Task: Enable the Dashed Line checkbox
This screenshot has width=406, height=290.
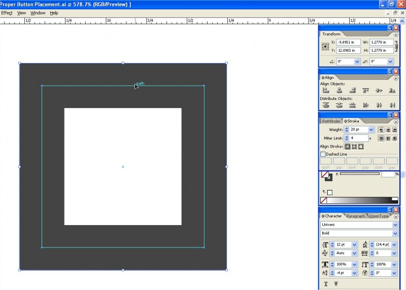Action: tap(323, 154)
